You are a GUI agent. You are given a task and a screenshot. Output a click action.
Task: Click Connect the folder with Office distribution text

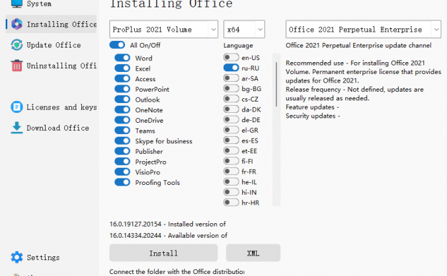177,271
